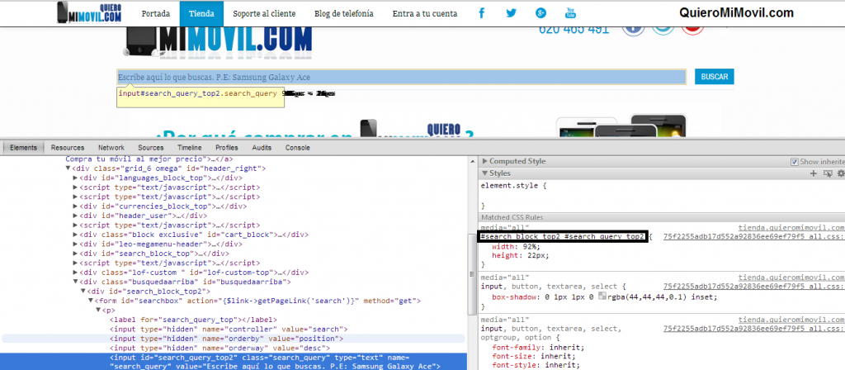Open Entra a tu cuenta link
The image size is (845, 370).
[425, 13]
